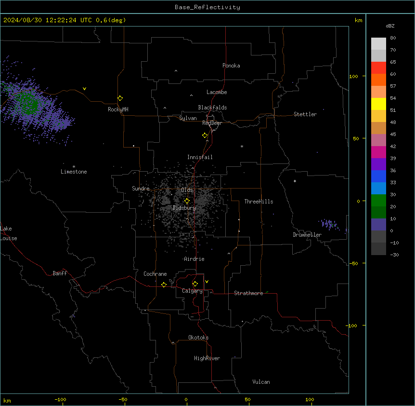Click the Vulcan city label

coord(261,382)
